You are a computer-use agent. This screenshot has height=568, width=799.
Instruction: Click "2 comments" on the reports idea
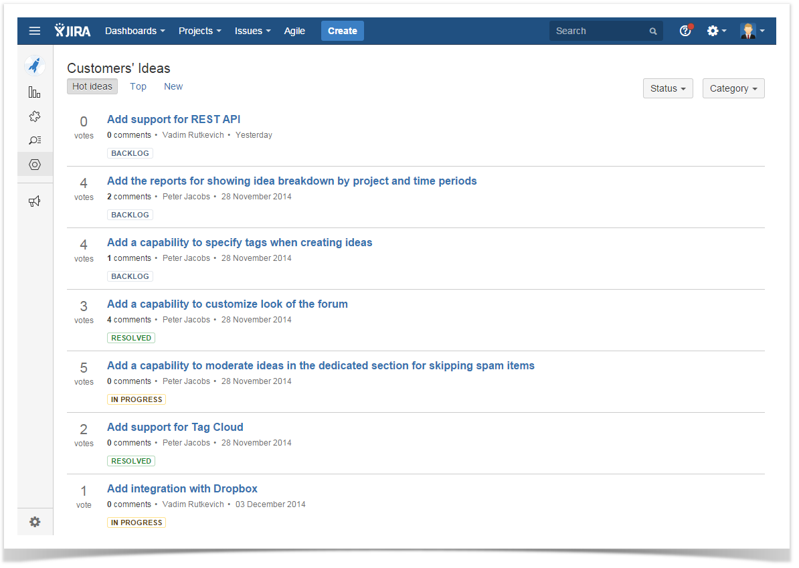[129, 197]
